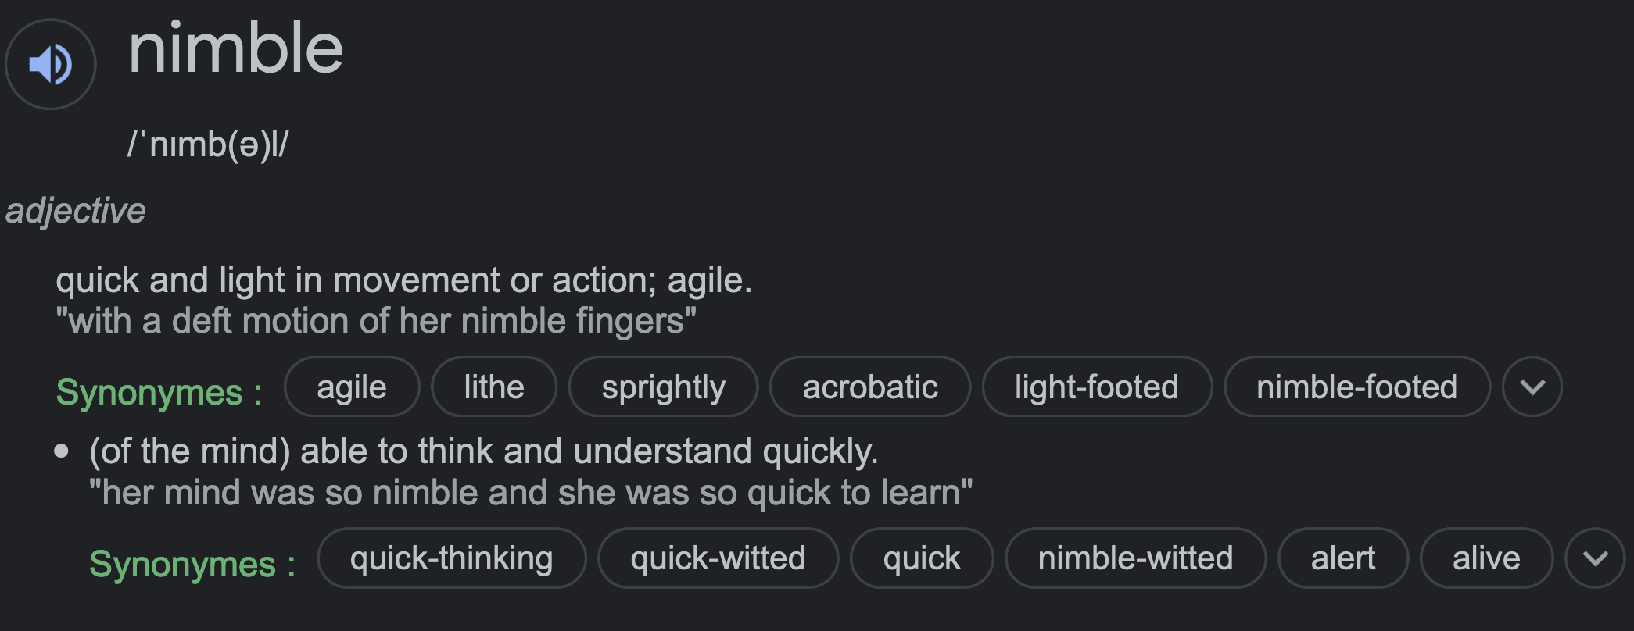
Task: Play the pronunciation audio for nimble
Action: tap(50, 64)
